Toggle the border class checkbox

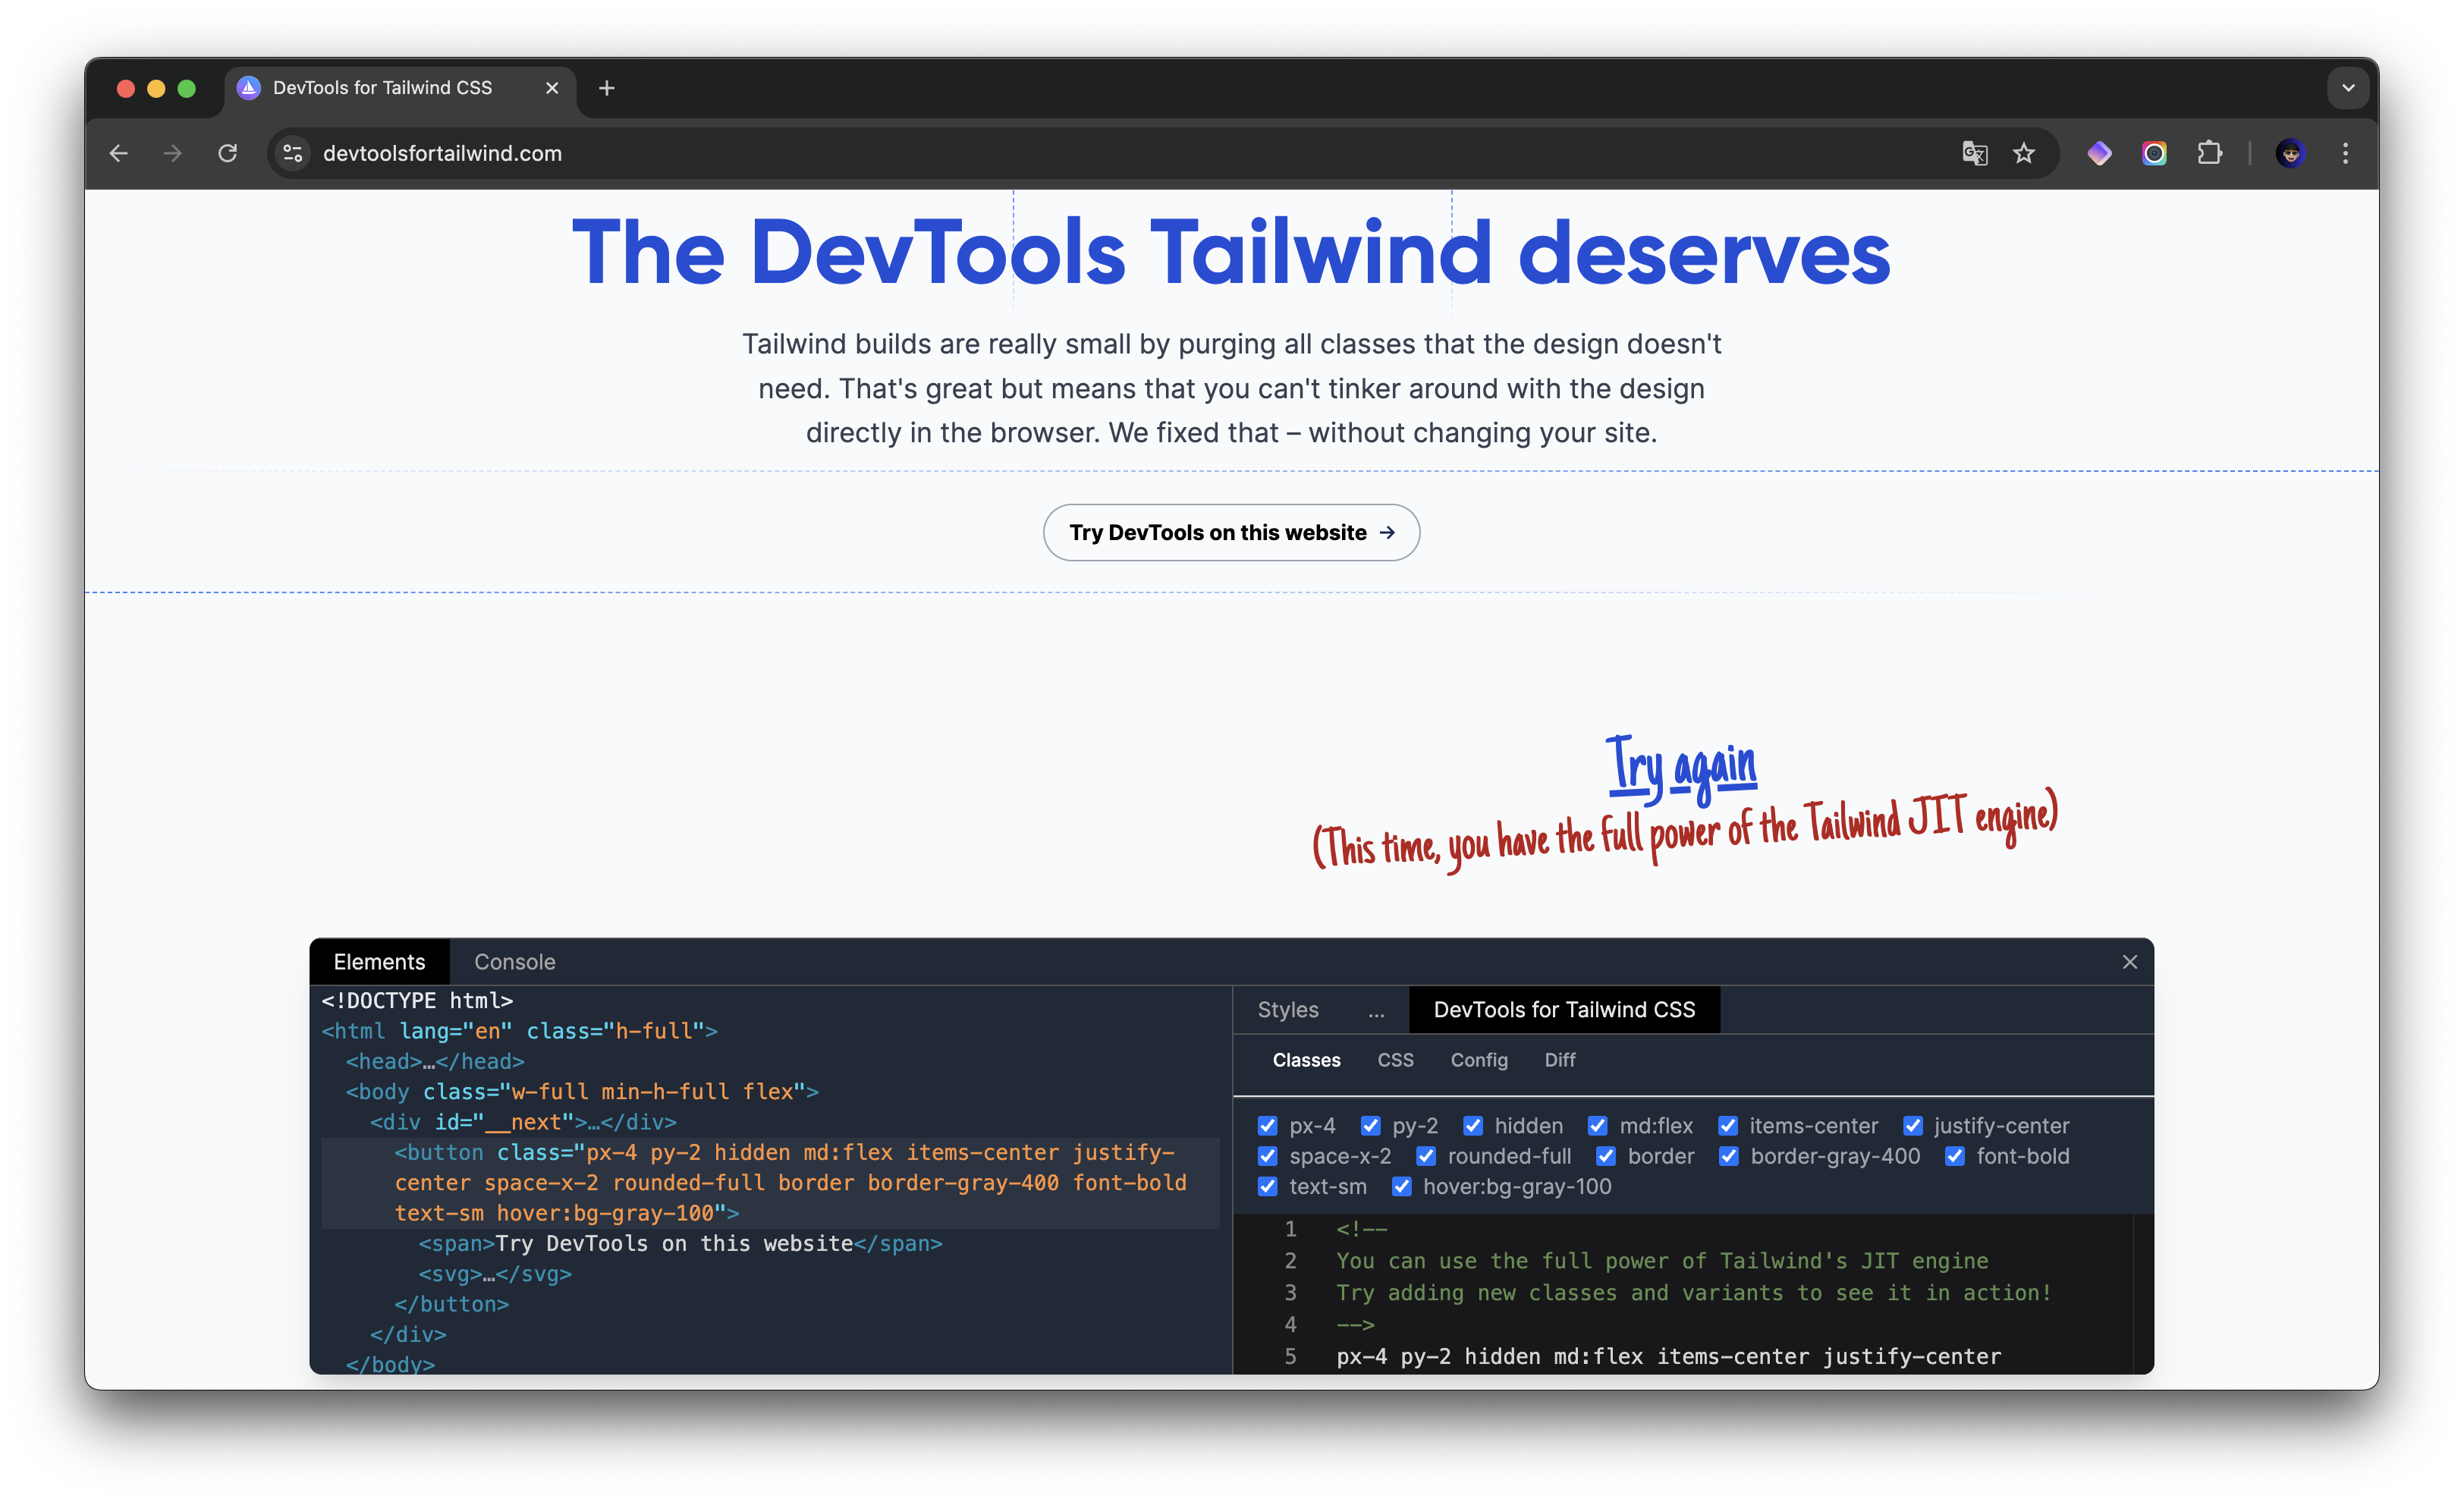click(1605, 1156)
